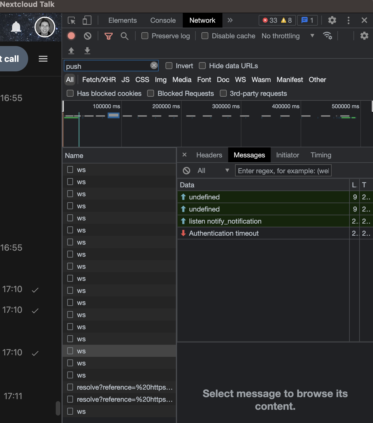Focus the message regex filter field
Screen dimensions: 373x423
[x=283, y=171]
